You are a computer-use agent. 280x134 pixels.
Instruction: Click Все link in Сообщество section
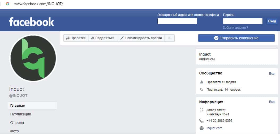coord(272,74)
